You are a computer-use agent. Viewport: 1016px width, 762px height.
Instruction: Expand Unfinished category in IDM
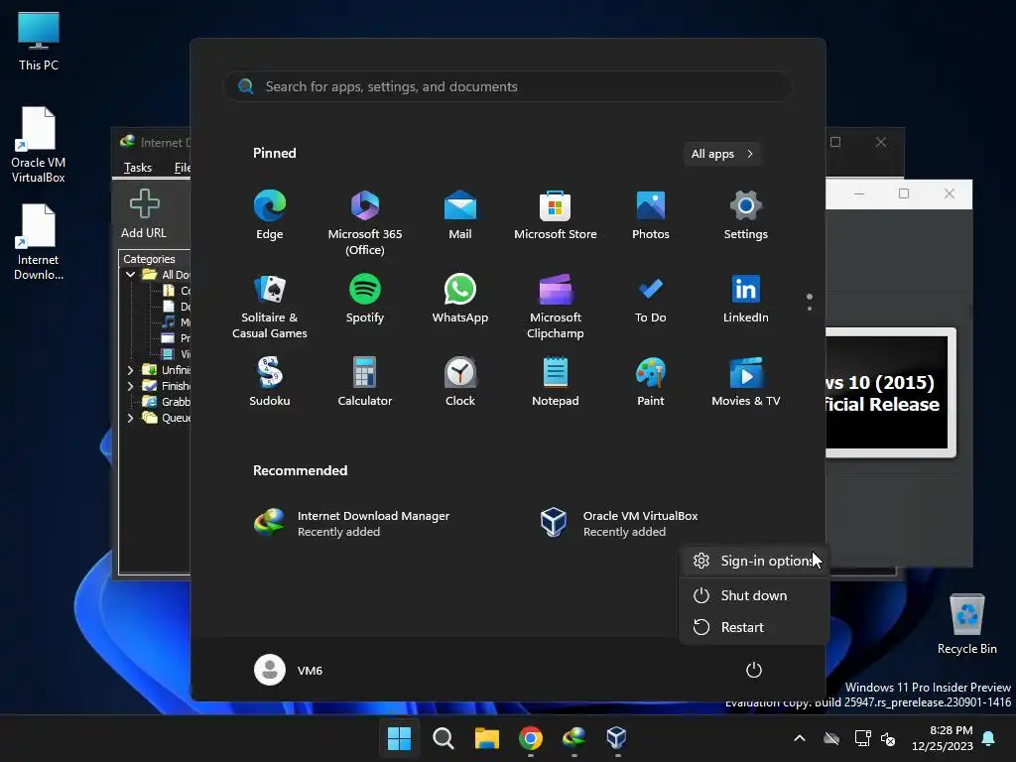click(130, 370)
